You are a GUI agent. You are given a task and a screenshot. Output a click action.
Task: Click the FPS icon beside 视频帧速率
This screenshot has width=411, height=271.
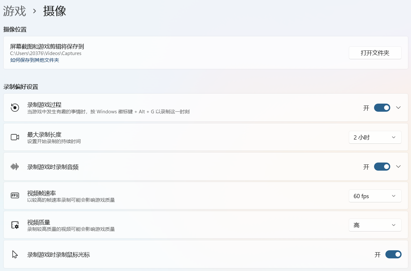(15, 196)
